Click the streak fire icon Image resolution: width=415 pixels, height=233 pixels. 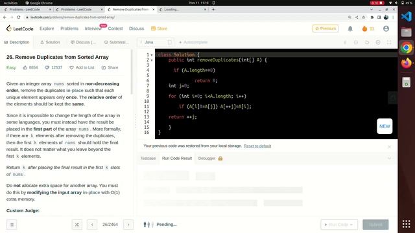[x=364, y=28]
